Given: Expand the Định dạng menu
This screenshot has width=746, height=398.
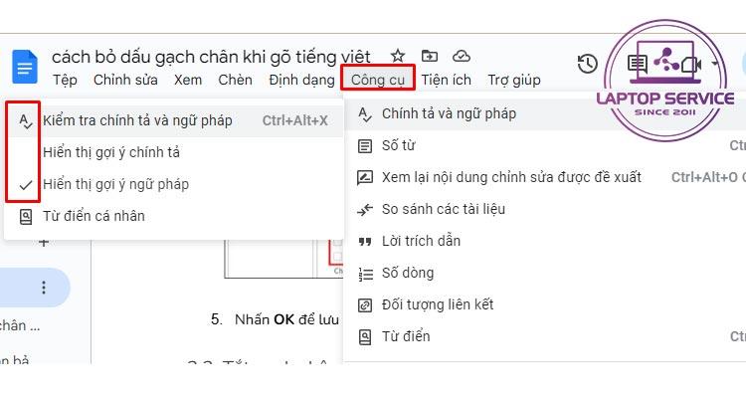Looking at the screenshot, I should click(x=301, y=80).
